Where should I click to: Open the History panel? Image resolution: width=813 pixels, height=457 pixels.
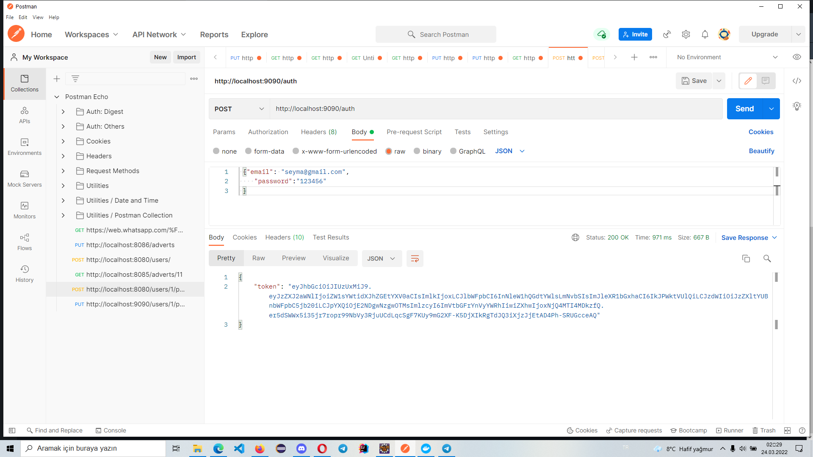[24, 274]
